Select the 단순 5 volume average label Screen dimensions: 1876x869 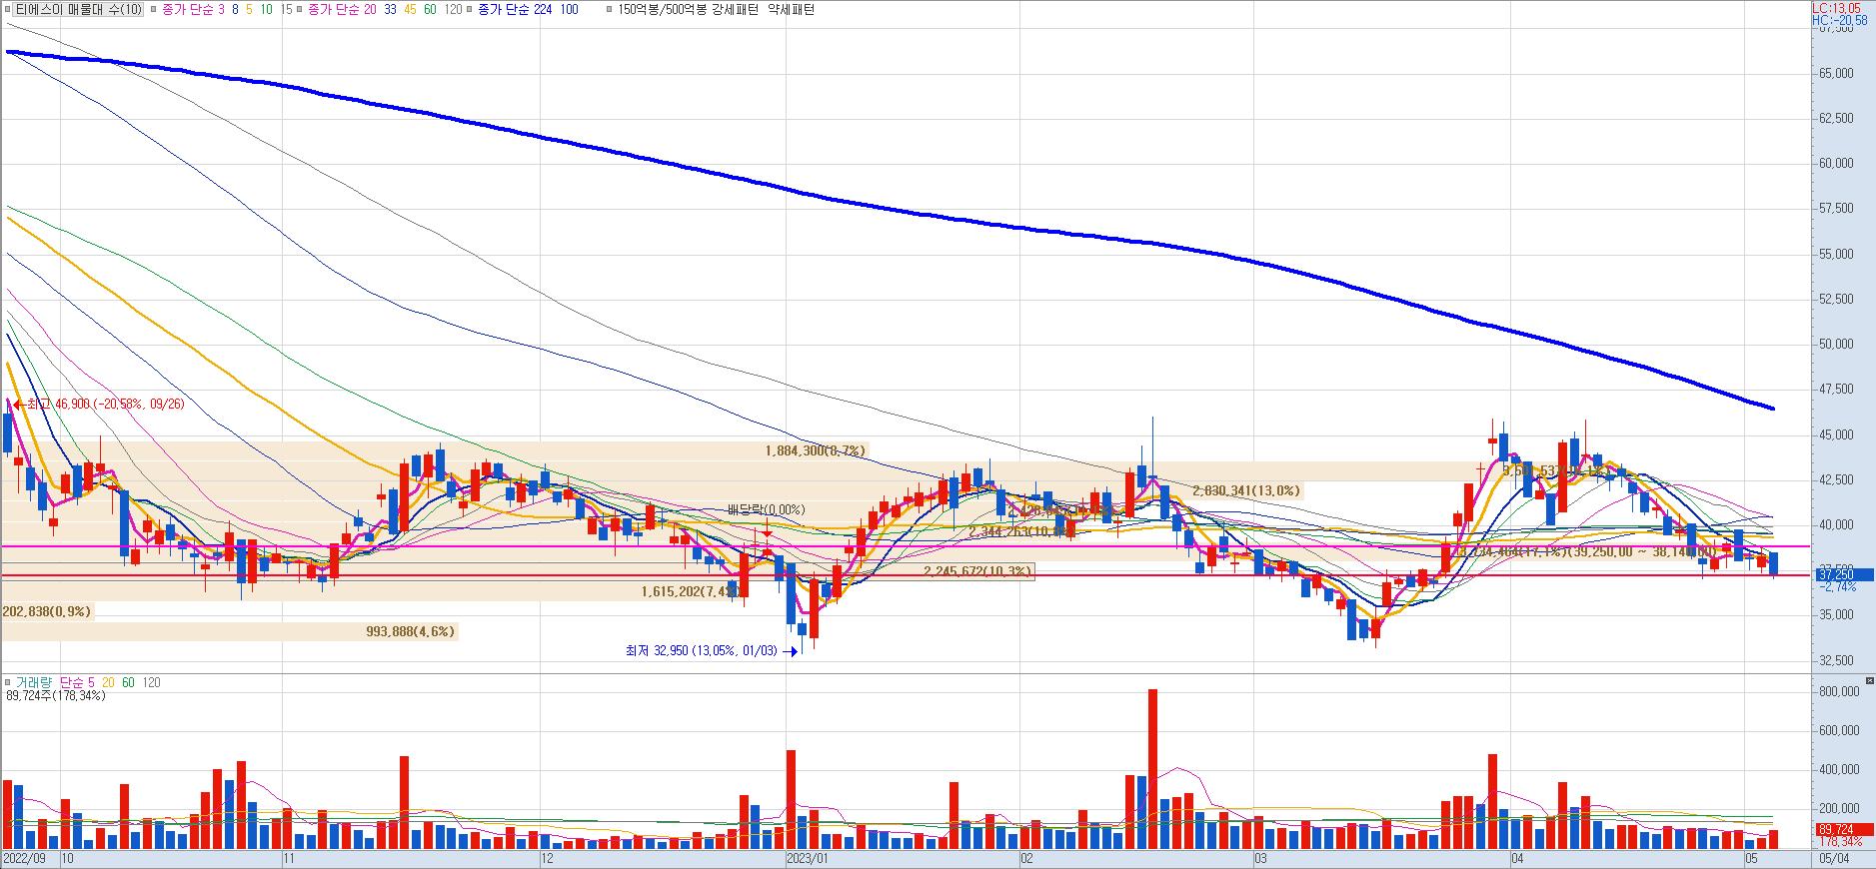coord(76,682)
